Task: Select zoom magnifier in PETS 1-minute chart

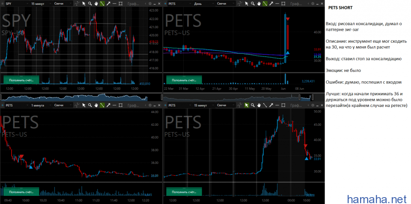Action: [90, 105]
